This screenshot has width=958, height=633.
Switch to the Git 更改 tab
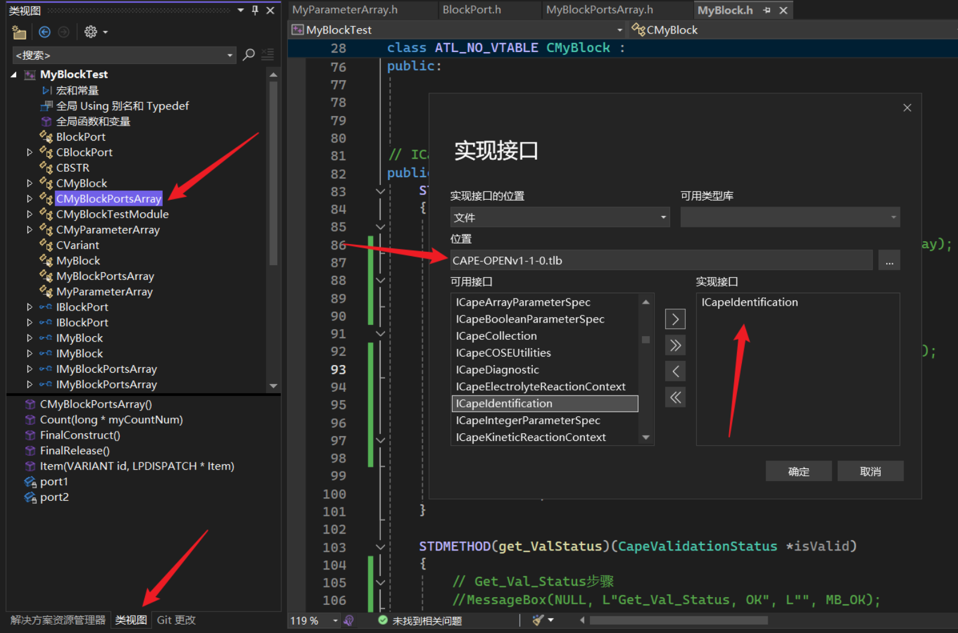click(x=176, y=620)
